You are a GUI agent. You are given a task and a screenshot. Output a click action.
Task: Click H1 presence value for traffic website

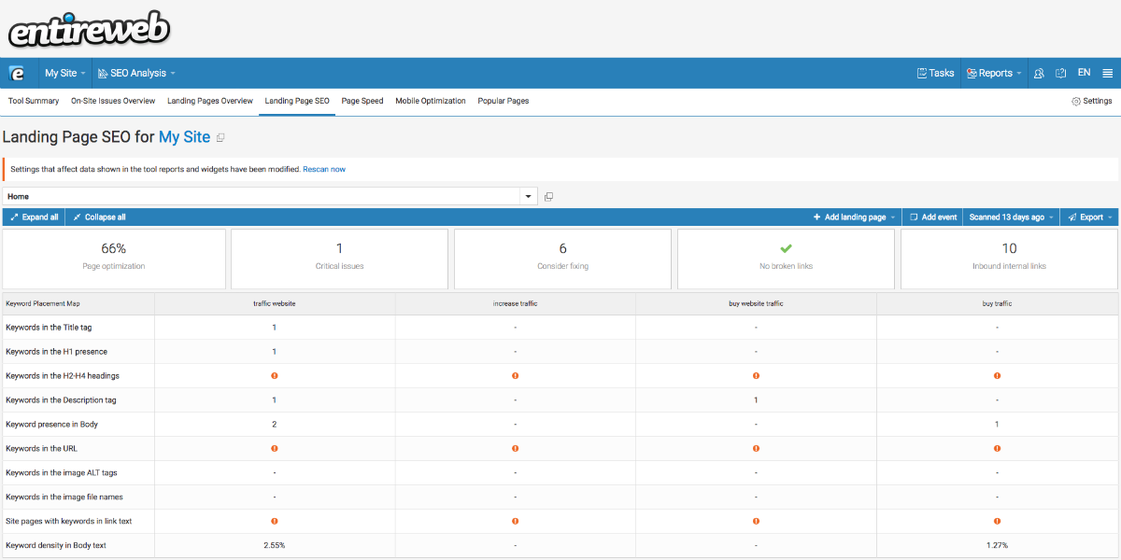pos(274,352)
